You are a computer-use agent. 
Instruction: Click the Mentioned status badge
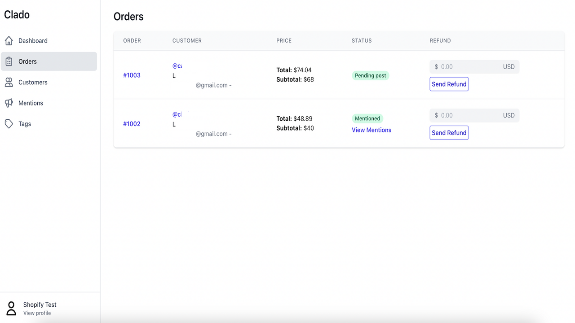click(367, 118)
